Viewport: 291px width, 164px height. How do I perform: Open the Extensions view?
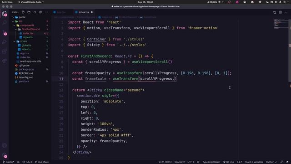coord(5,51)
